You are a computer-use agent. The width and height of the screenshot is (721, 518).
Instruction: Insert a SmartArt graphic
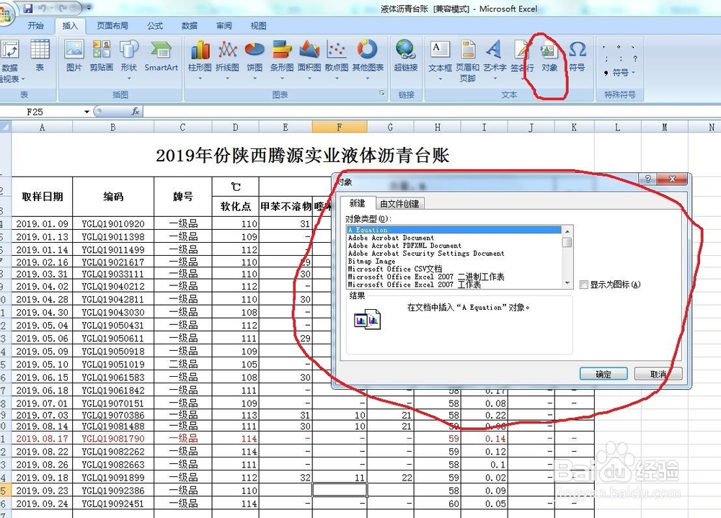pyautogui.click(x=161, y=56)
